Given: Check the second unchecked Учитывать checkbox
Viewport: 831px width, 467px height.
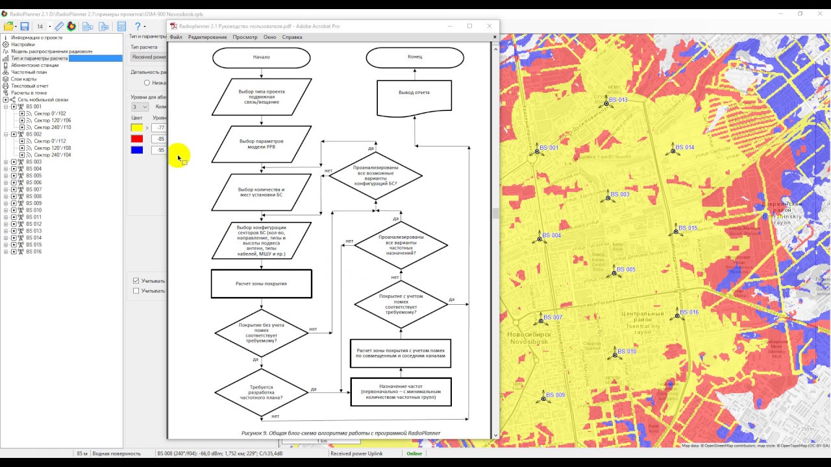Looking at the screenshot, I should 136,291.
